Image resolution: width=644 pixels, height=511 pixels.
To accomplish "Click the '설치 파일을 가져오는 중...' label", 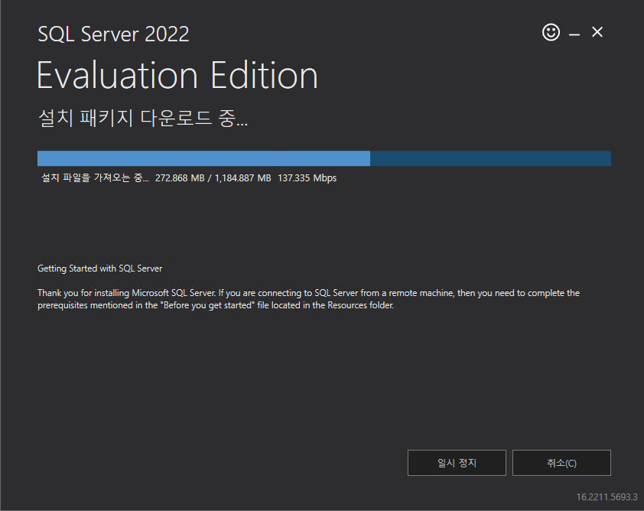I will click(95, 178).
